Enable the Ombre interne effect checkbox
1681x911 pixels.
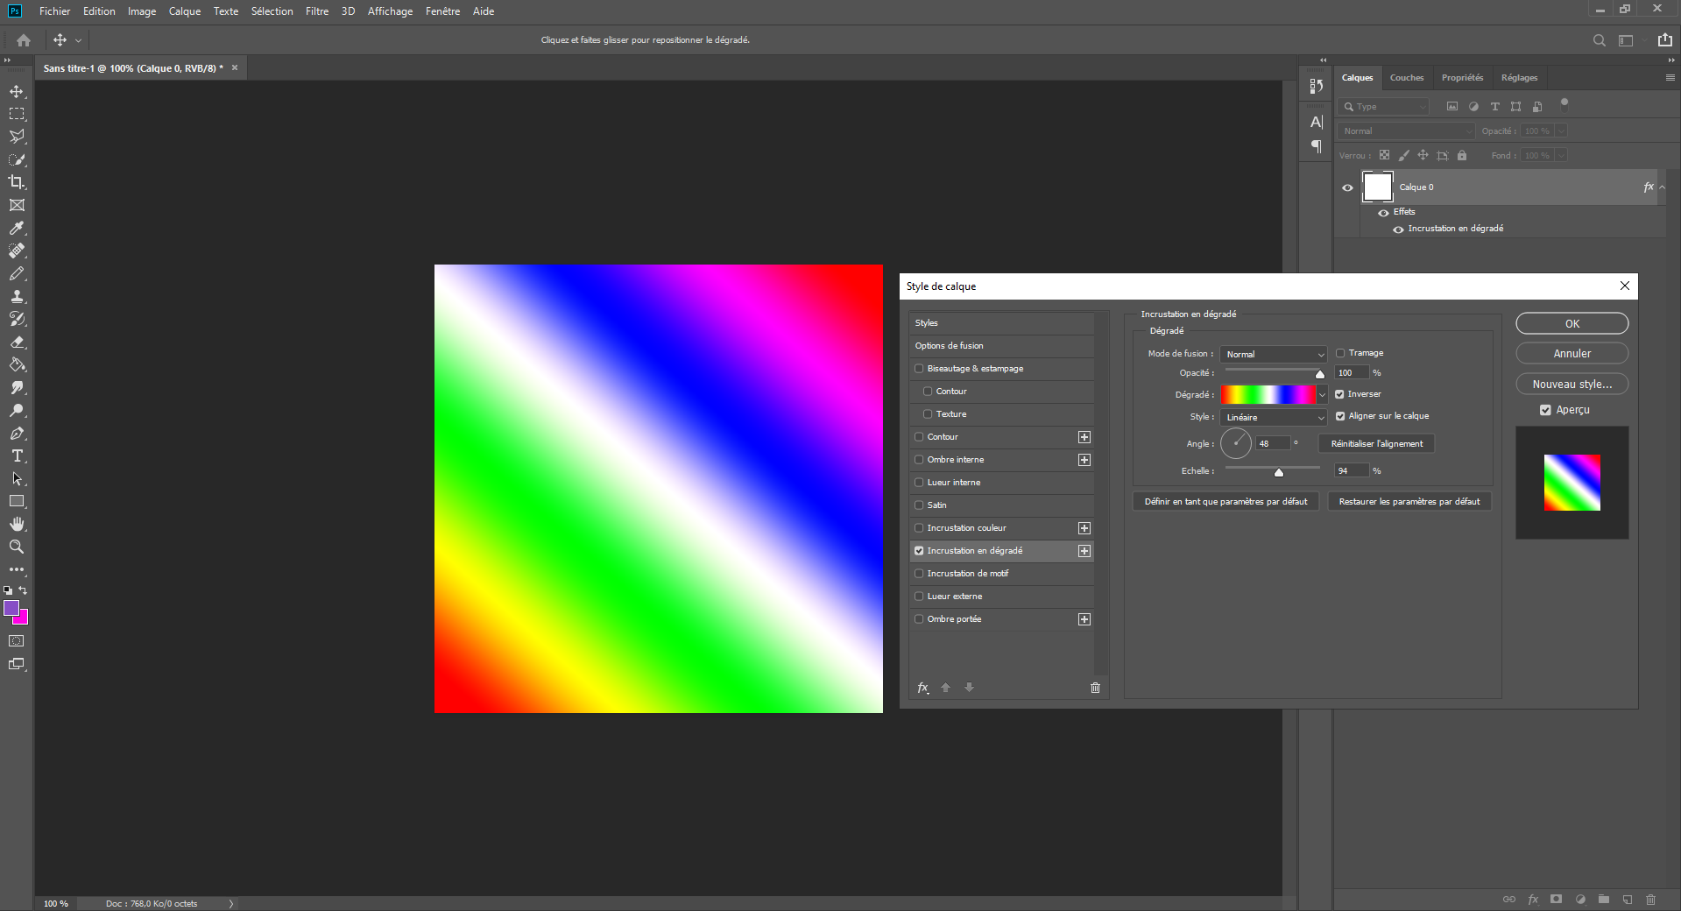point(919,460)
